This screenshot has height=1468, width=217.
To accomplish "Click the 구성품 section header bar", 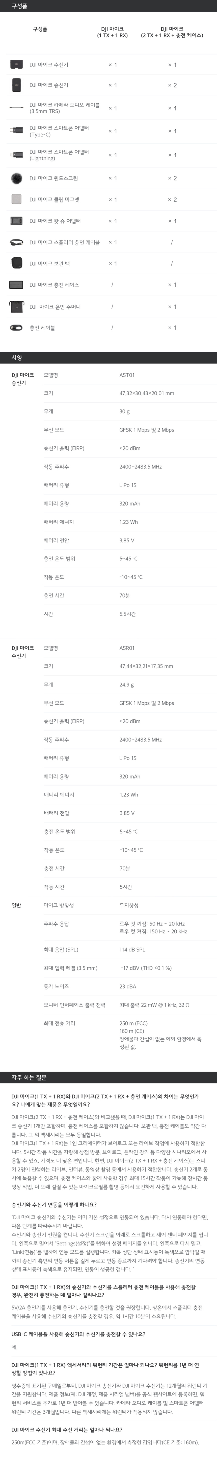I will (108, 6).
